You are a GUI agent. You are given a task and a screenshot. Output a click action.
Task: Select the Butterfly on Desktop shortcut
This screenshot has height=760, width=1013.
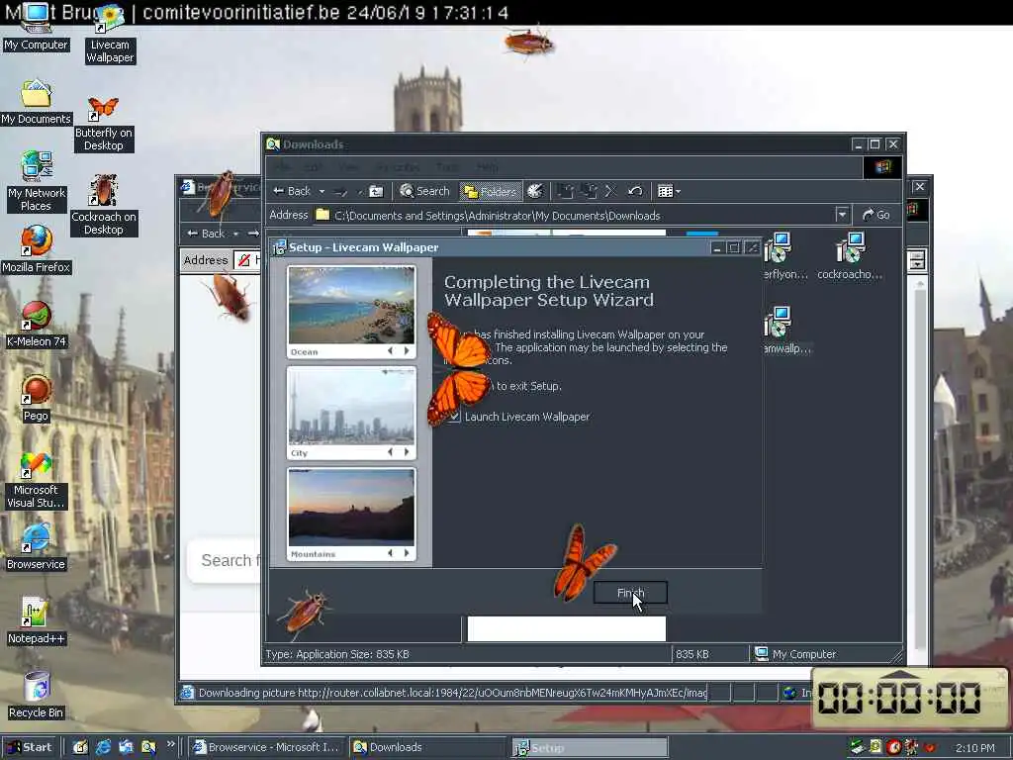(103, 125)
